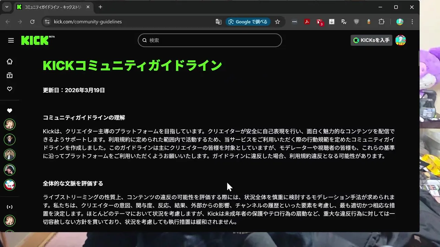Click the address bar URL
The width and height of the screenshot is (440, 247).
[x=88, y=22]
